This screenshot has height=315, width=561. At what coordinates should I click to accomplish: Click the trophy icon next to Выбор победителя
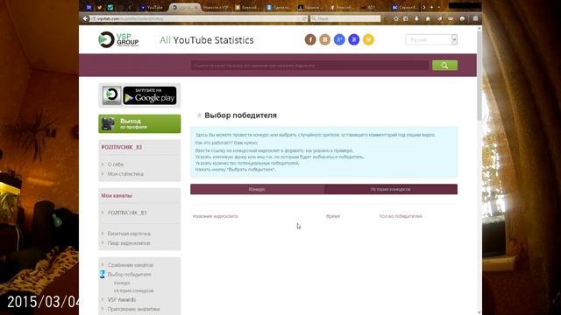coord(103,274)
